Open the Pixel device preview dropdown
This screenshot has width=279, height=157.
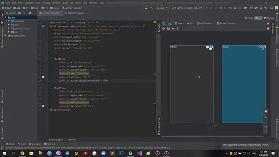tap(179, 23)
